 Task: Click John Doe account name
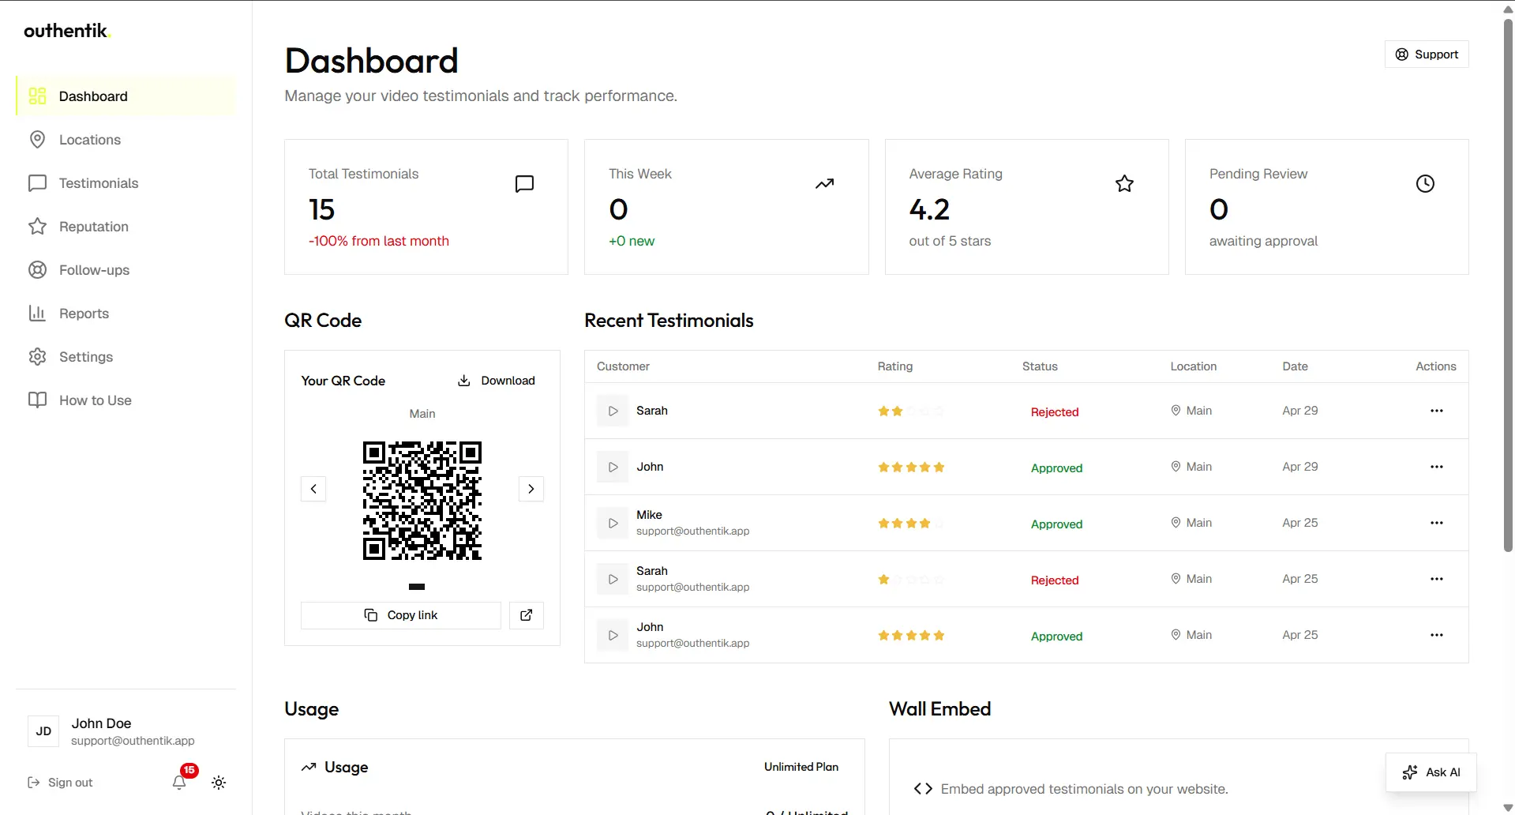(101, 723)
